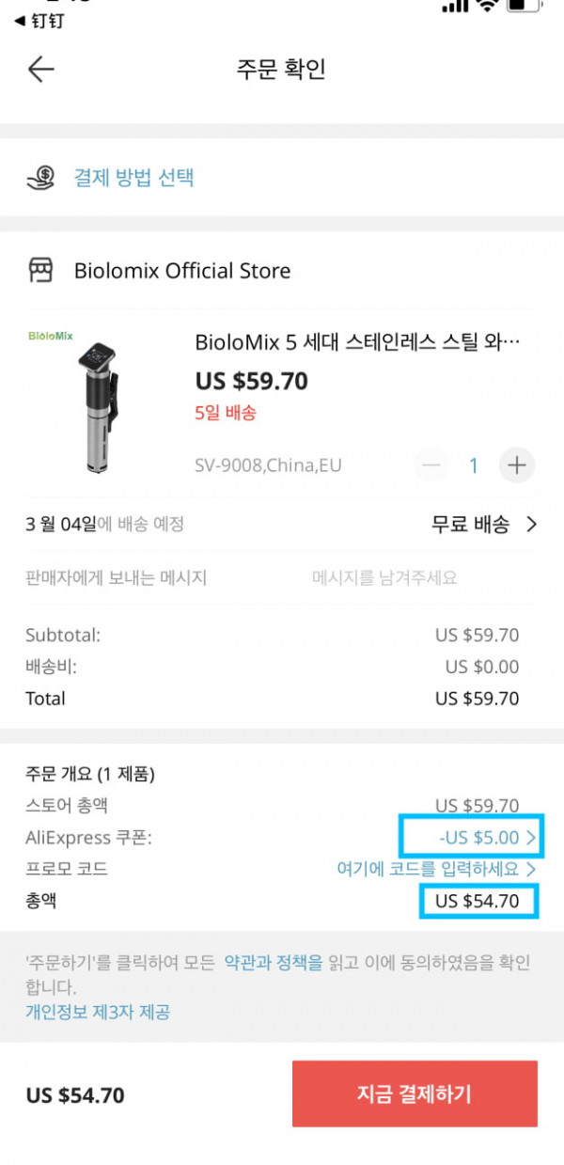Tap the quantity number 1

pos(474,464)
